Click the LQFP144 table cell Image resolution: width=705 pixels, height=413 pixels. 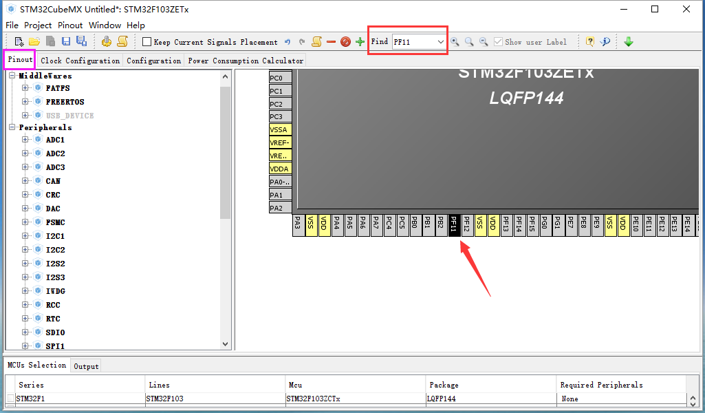point(490,399)
